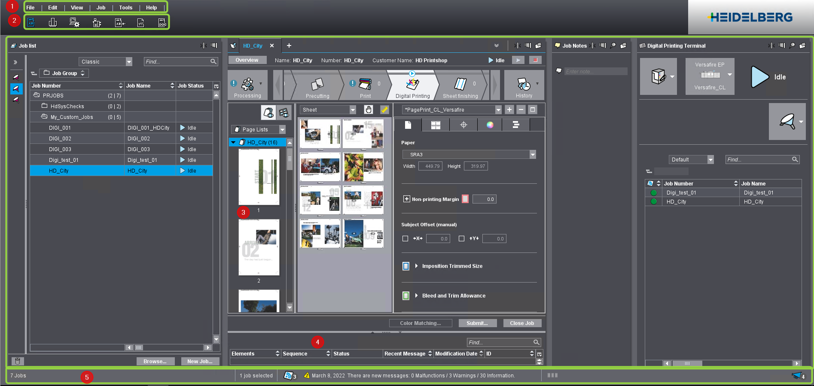Viewport: 814px width, 386px height.
Task: Open the color settings tab icon
Action: pos(490,125)
